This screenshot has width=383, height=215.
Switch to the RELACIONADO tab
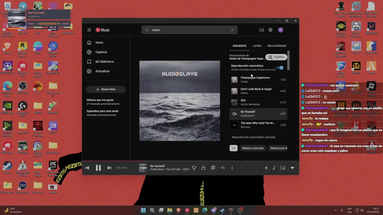point(277,46)
